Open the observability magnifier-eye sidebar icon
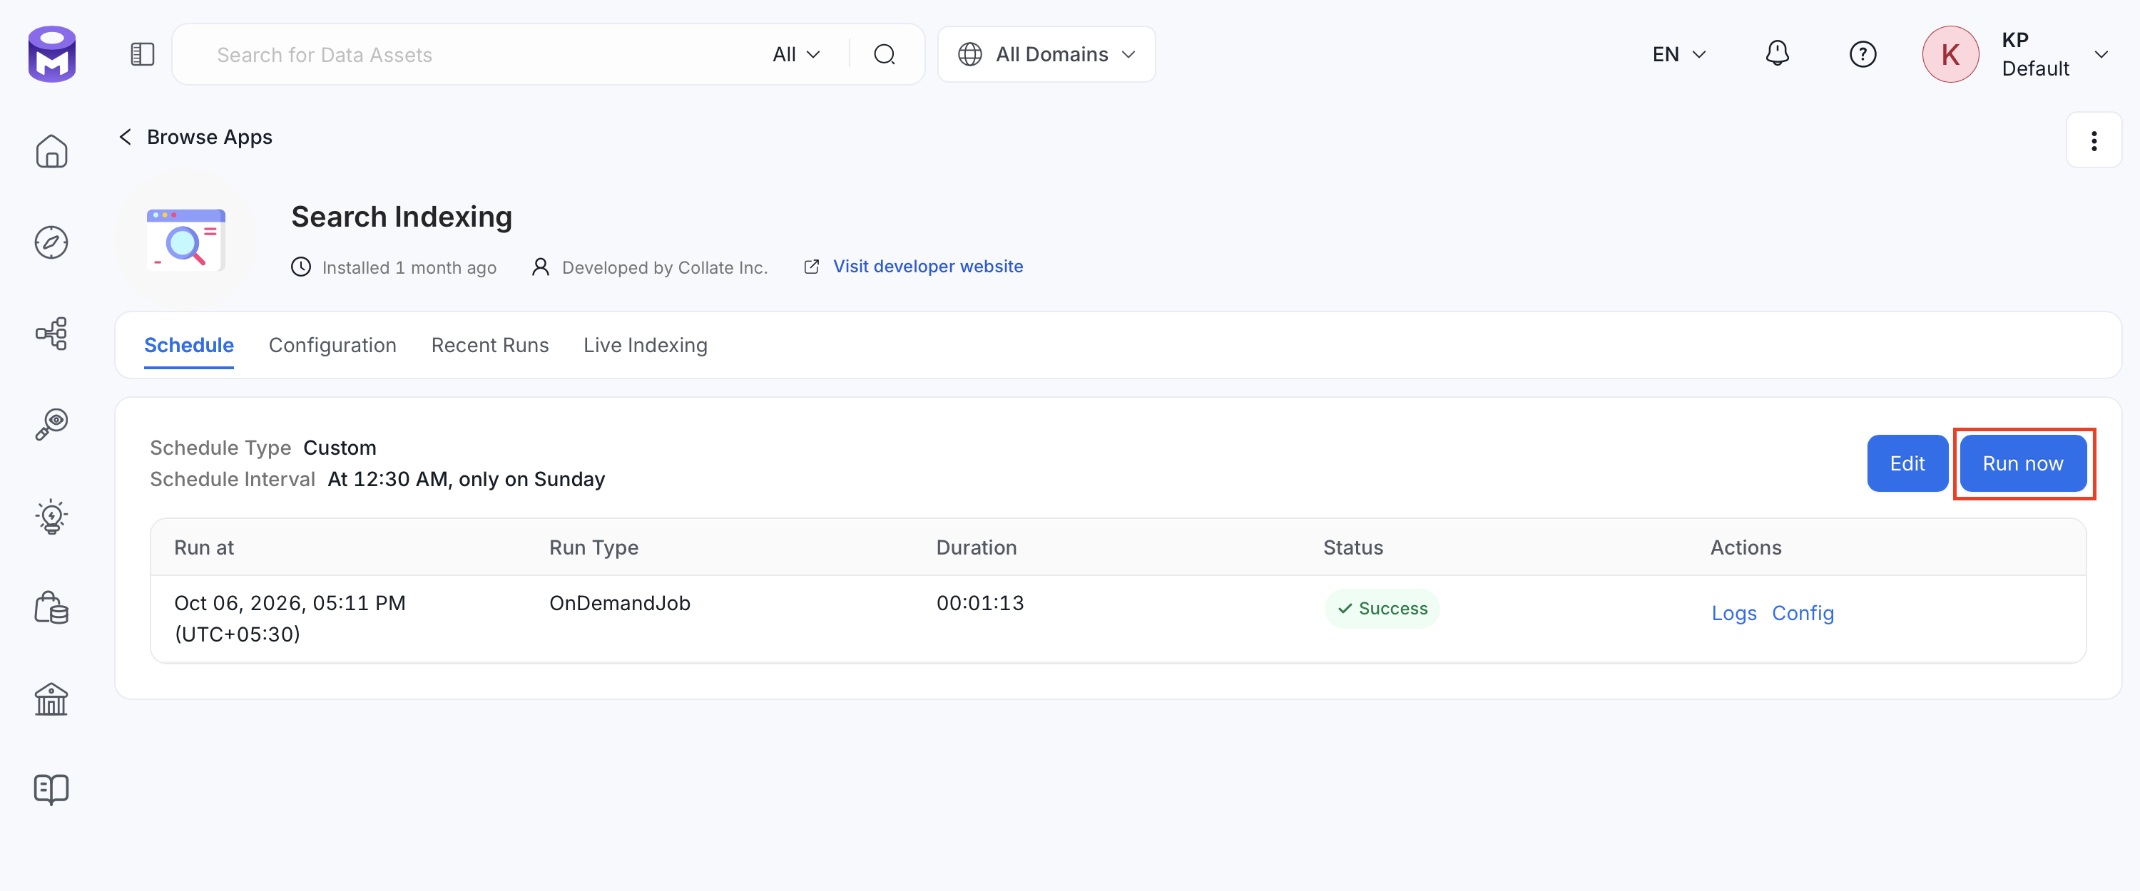Screen dimensions: 2140x891 coord(51,424)
